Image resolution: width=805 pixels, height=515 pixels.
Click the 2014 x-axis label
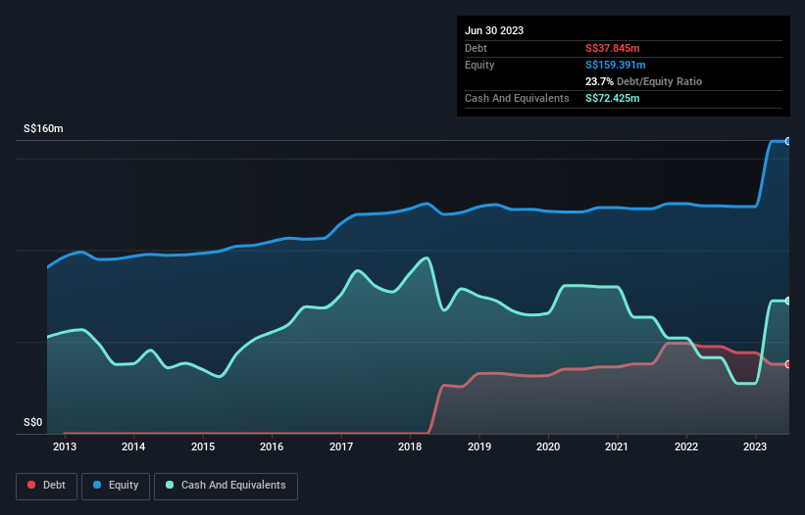point(133,446)
